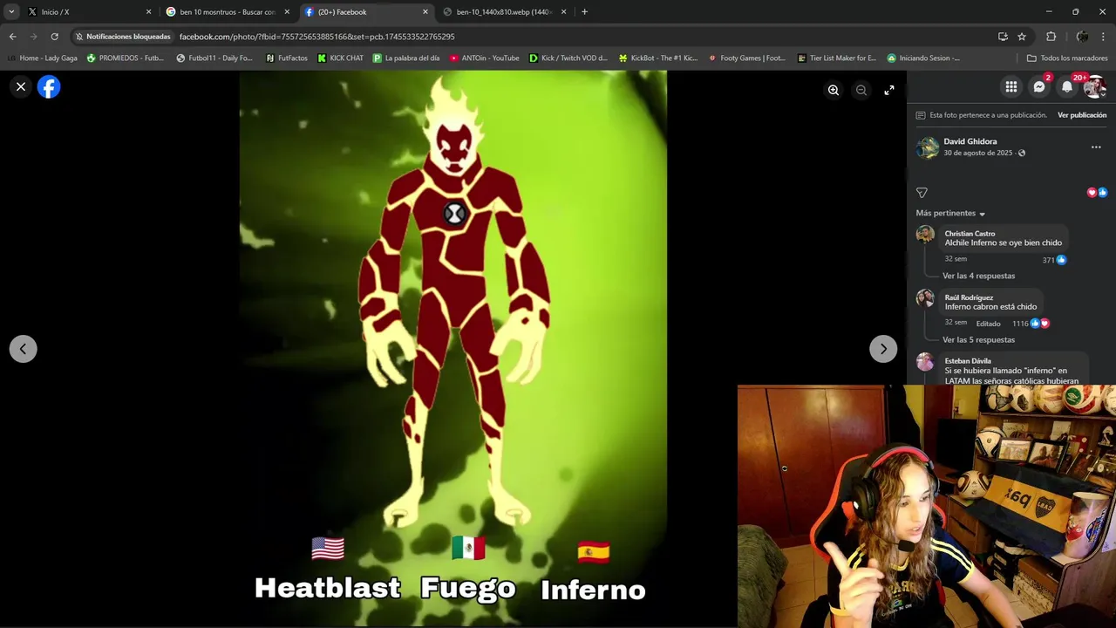The height and width of the screenshot is (628, 1116).
Task: Open the Chrome three-dots menu
Action: coord(1104,37)
